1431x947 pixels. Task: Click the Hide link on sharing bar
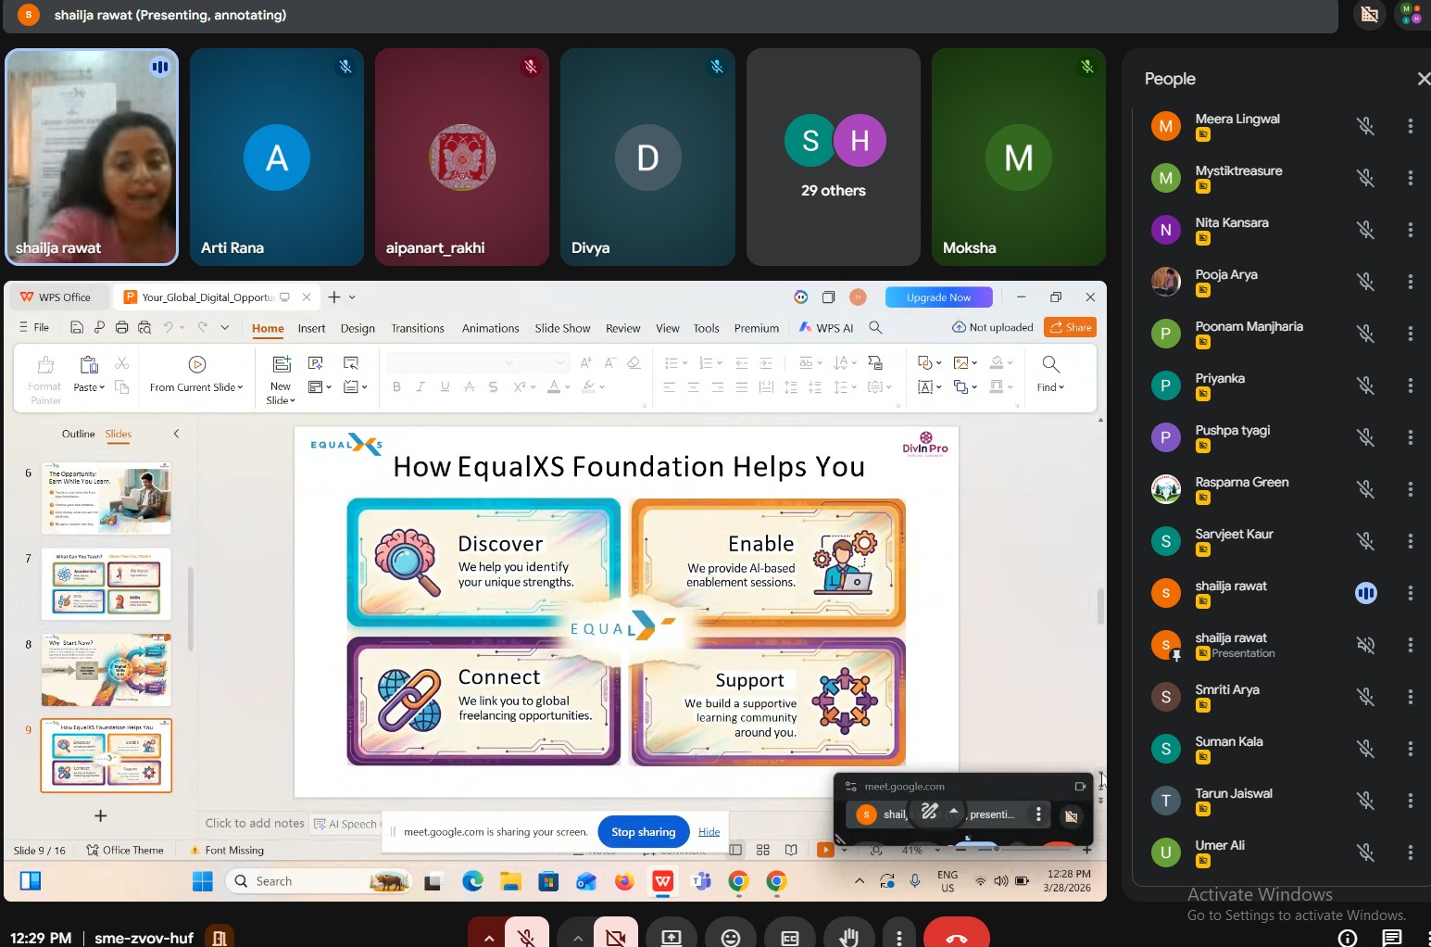click(x=709, y=832)
